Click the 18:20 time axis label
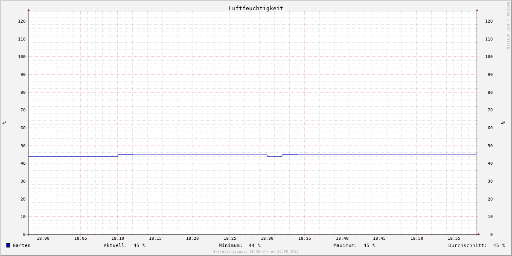This screenshot has width=512, height=256. click(192, 239)
